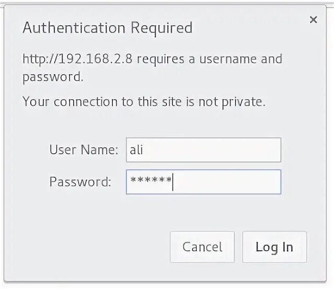Click blank area after the password asterisks
Screen dimensions: 334x289
click(230, 182)
